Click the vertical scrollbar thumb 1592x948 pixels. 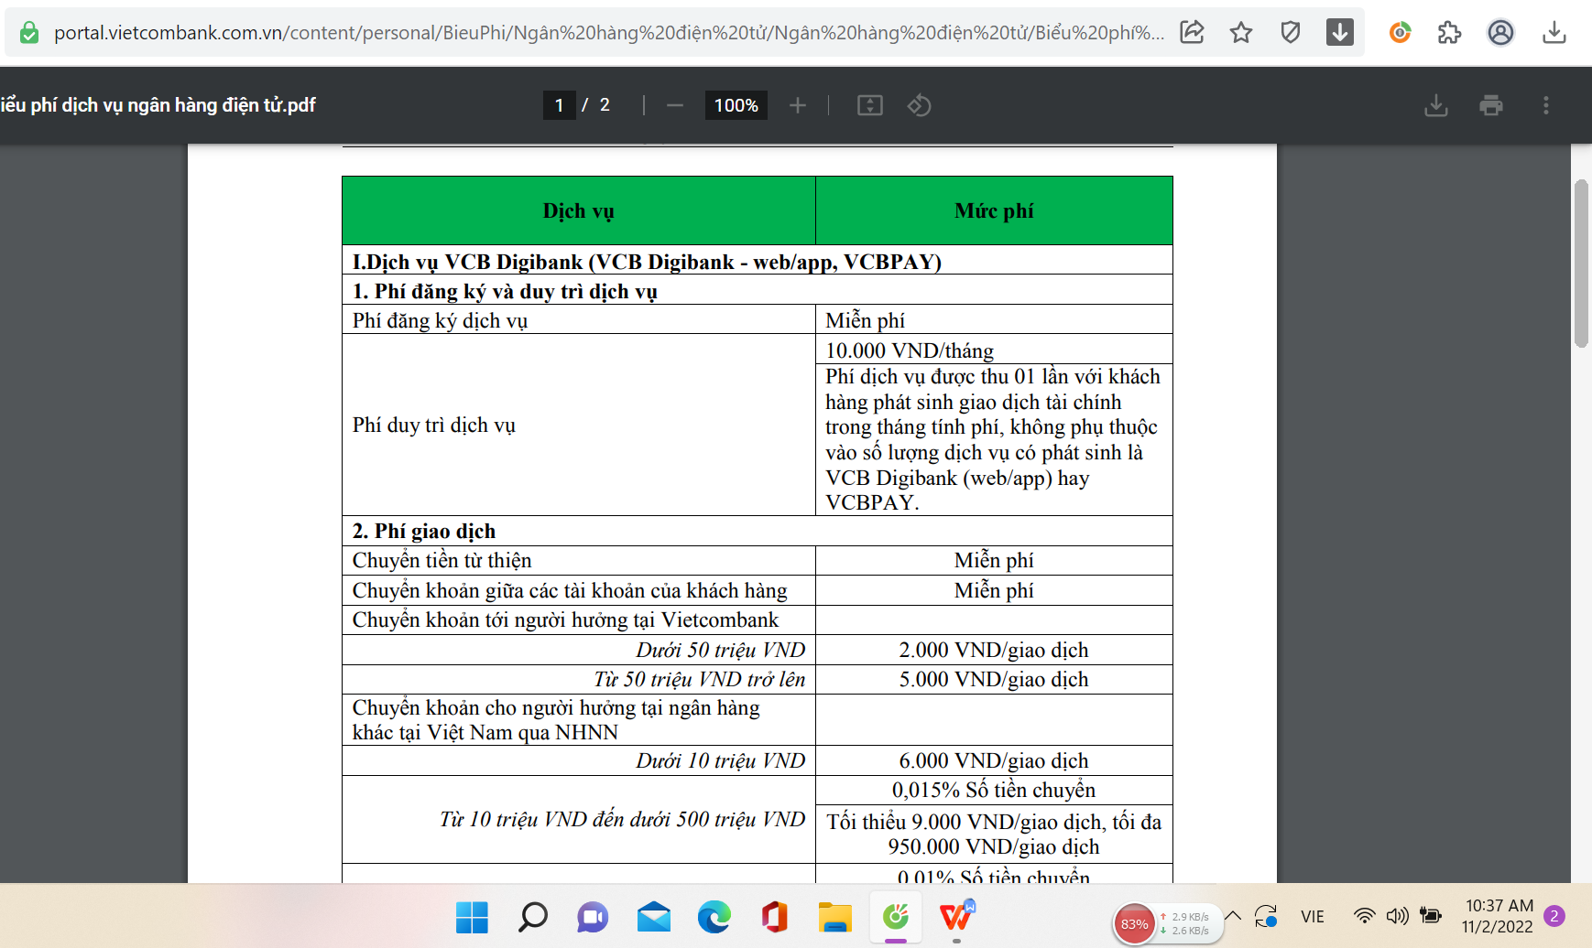(1581, 264)
